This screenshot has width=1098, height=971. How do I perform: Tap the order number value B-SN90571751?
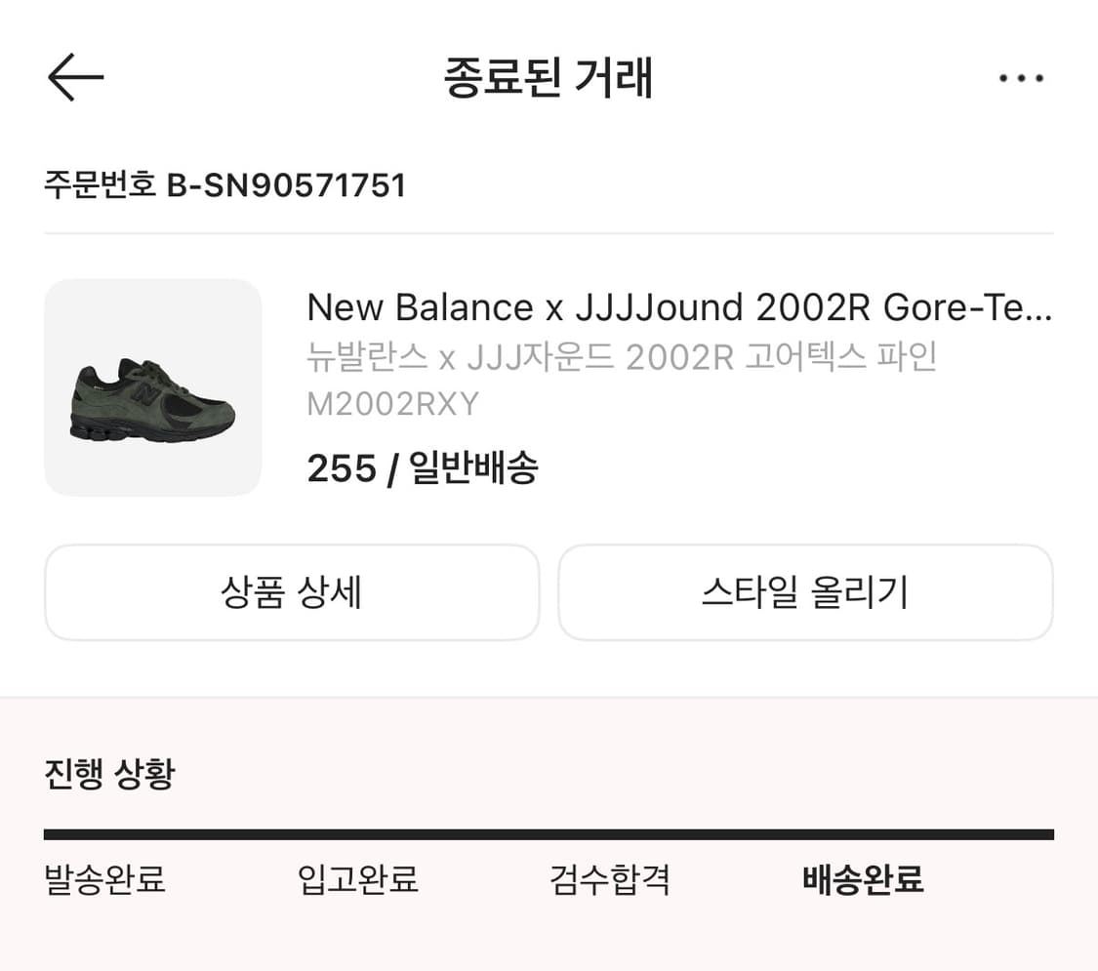(x=286, y=184)
